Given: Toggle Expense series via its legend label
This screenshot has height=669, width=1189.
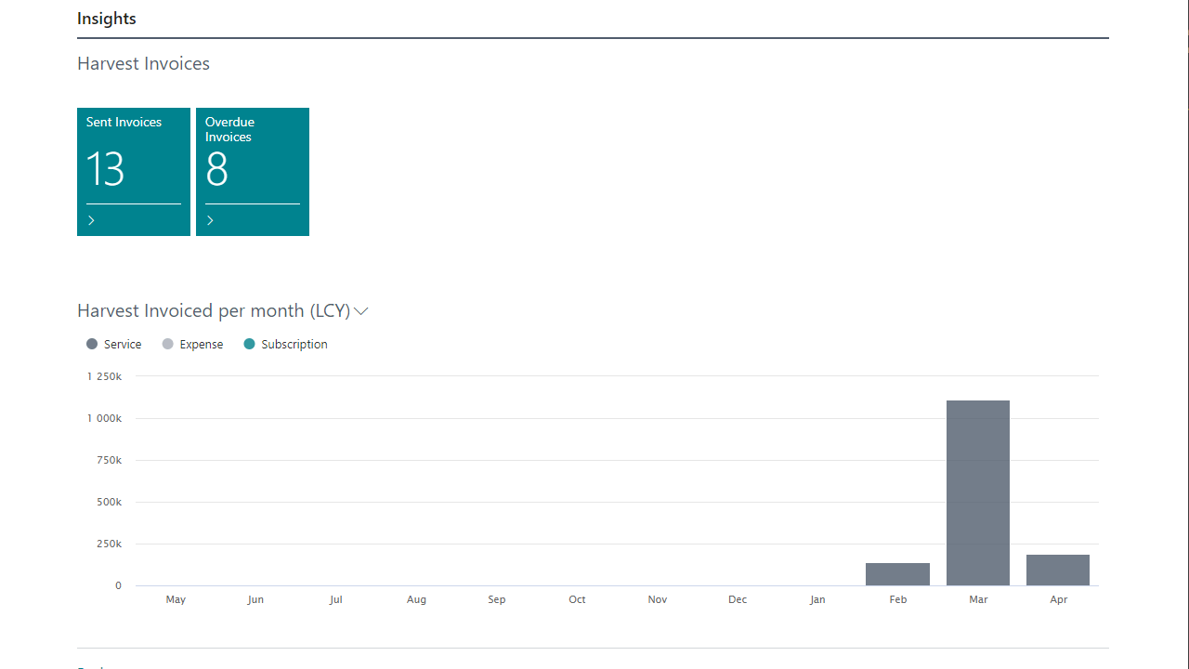Looking at the screenshot, I should click(202, 345).
